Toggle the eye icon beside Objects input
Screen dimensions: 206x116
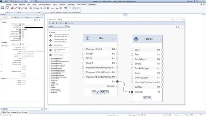tap(159, 92)
